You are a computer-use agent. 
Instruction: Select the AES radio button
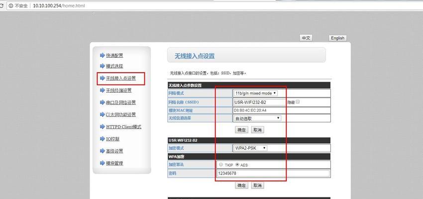[237, 165]
